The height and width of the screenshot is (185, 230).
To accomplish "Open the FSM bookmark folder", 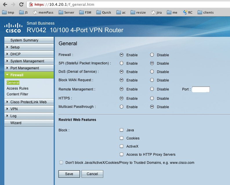I will 85,12.
